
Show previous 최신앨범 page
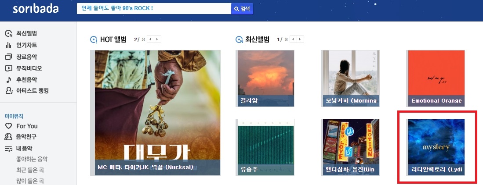[x=294, y=39]
